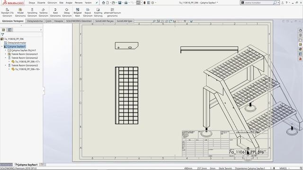The height and width of the screenshot is (170, 303).
Task: Open Appearances sphere icon in task pane
Action: click(x=300, y=49)
